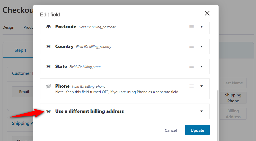The width and height of the screenshot is (256, 141).
Task: Click the Phone row reorder handle icon
Action: point(191,86)
